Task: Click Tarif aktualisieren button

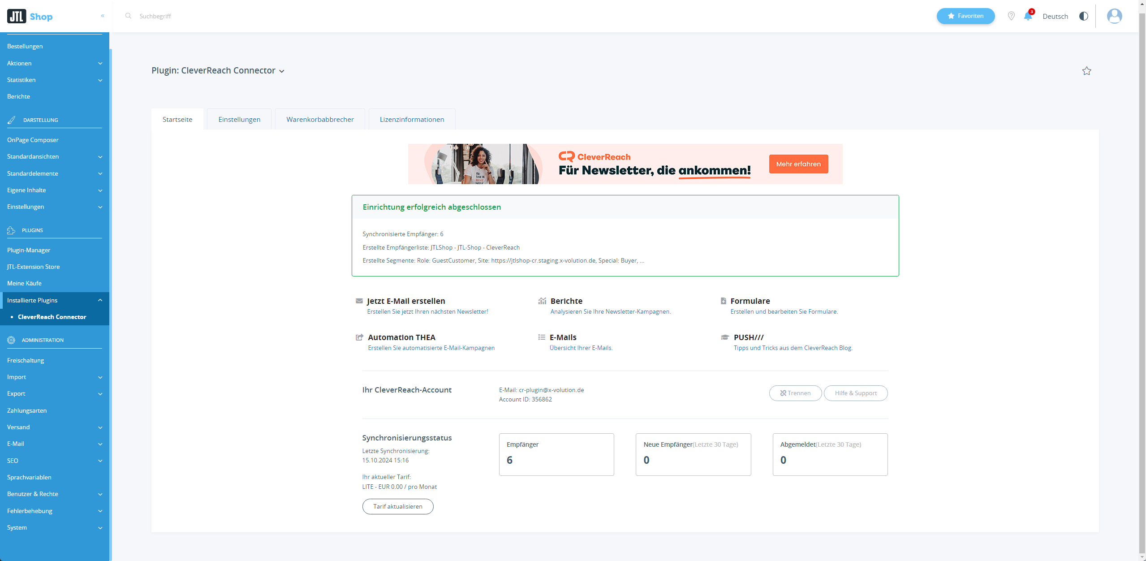Action: coord(398,506)
